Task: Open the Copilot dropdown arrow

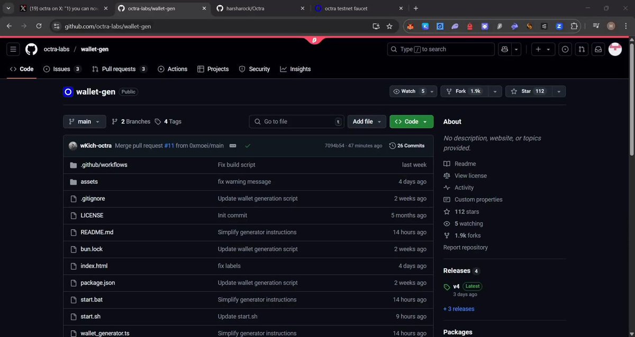Action: tap(516, 49)
